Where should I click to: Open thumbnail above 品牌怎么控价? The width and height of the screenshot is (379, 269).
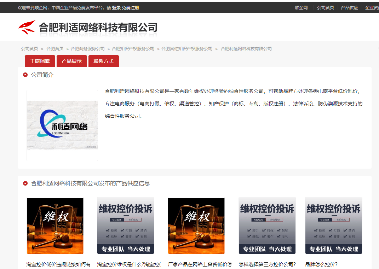(x=334, y=225)
